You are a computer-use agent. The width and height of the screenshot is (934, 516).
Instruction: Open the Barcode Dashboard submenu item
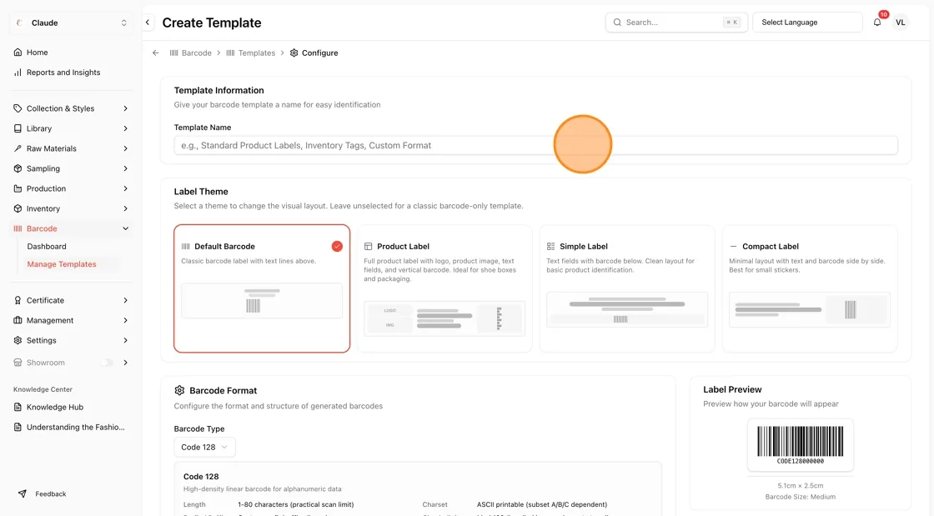coord(47,247)
